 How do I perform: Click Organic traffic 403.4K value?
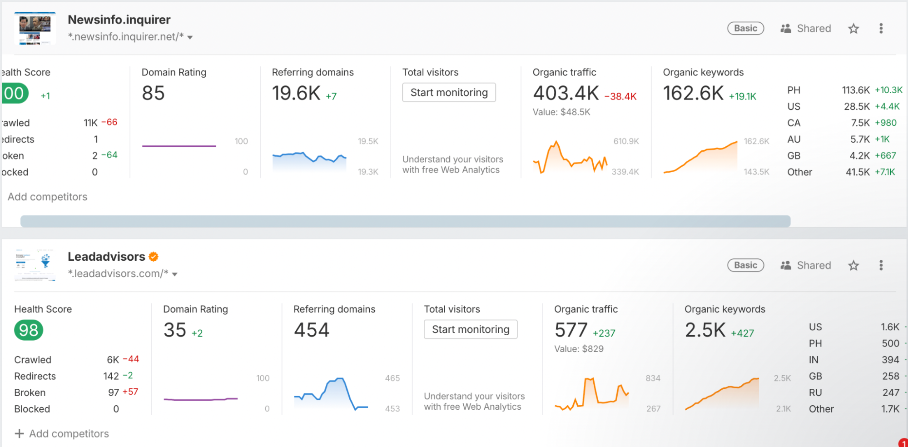pos(566,93)
